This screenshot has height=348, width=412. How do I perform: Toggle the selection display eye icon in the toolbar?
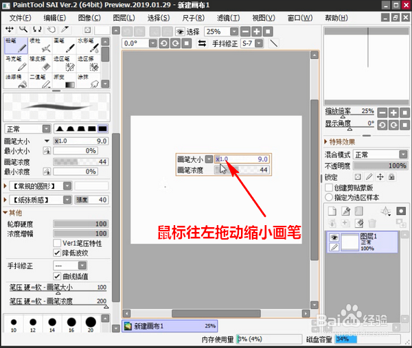pyautogui.click(x=180, y=32)
